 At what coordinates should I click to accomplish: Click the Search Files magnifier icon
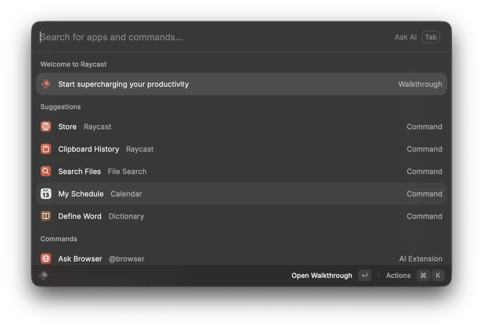(x=46, y=171)
